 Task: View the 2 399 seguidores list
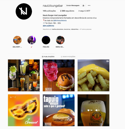click(x=67, y=11)
